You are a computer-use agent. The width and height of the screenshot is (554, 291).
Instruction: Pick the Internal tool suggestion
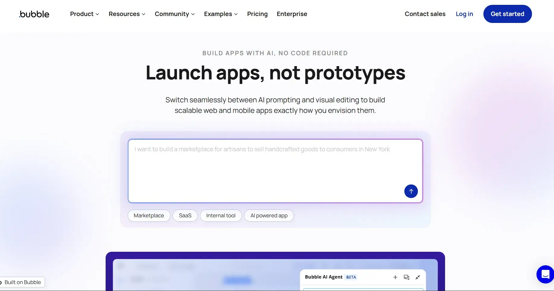point(221,215)
